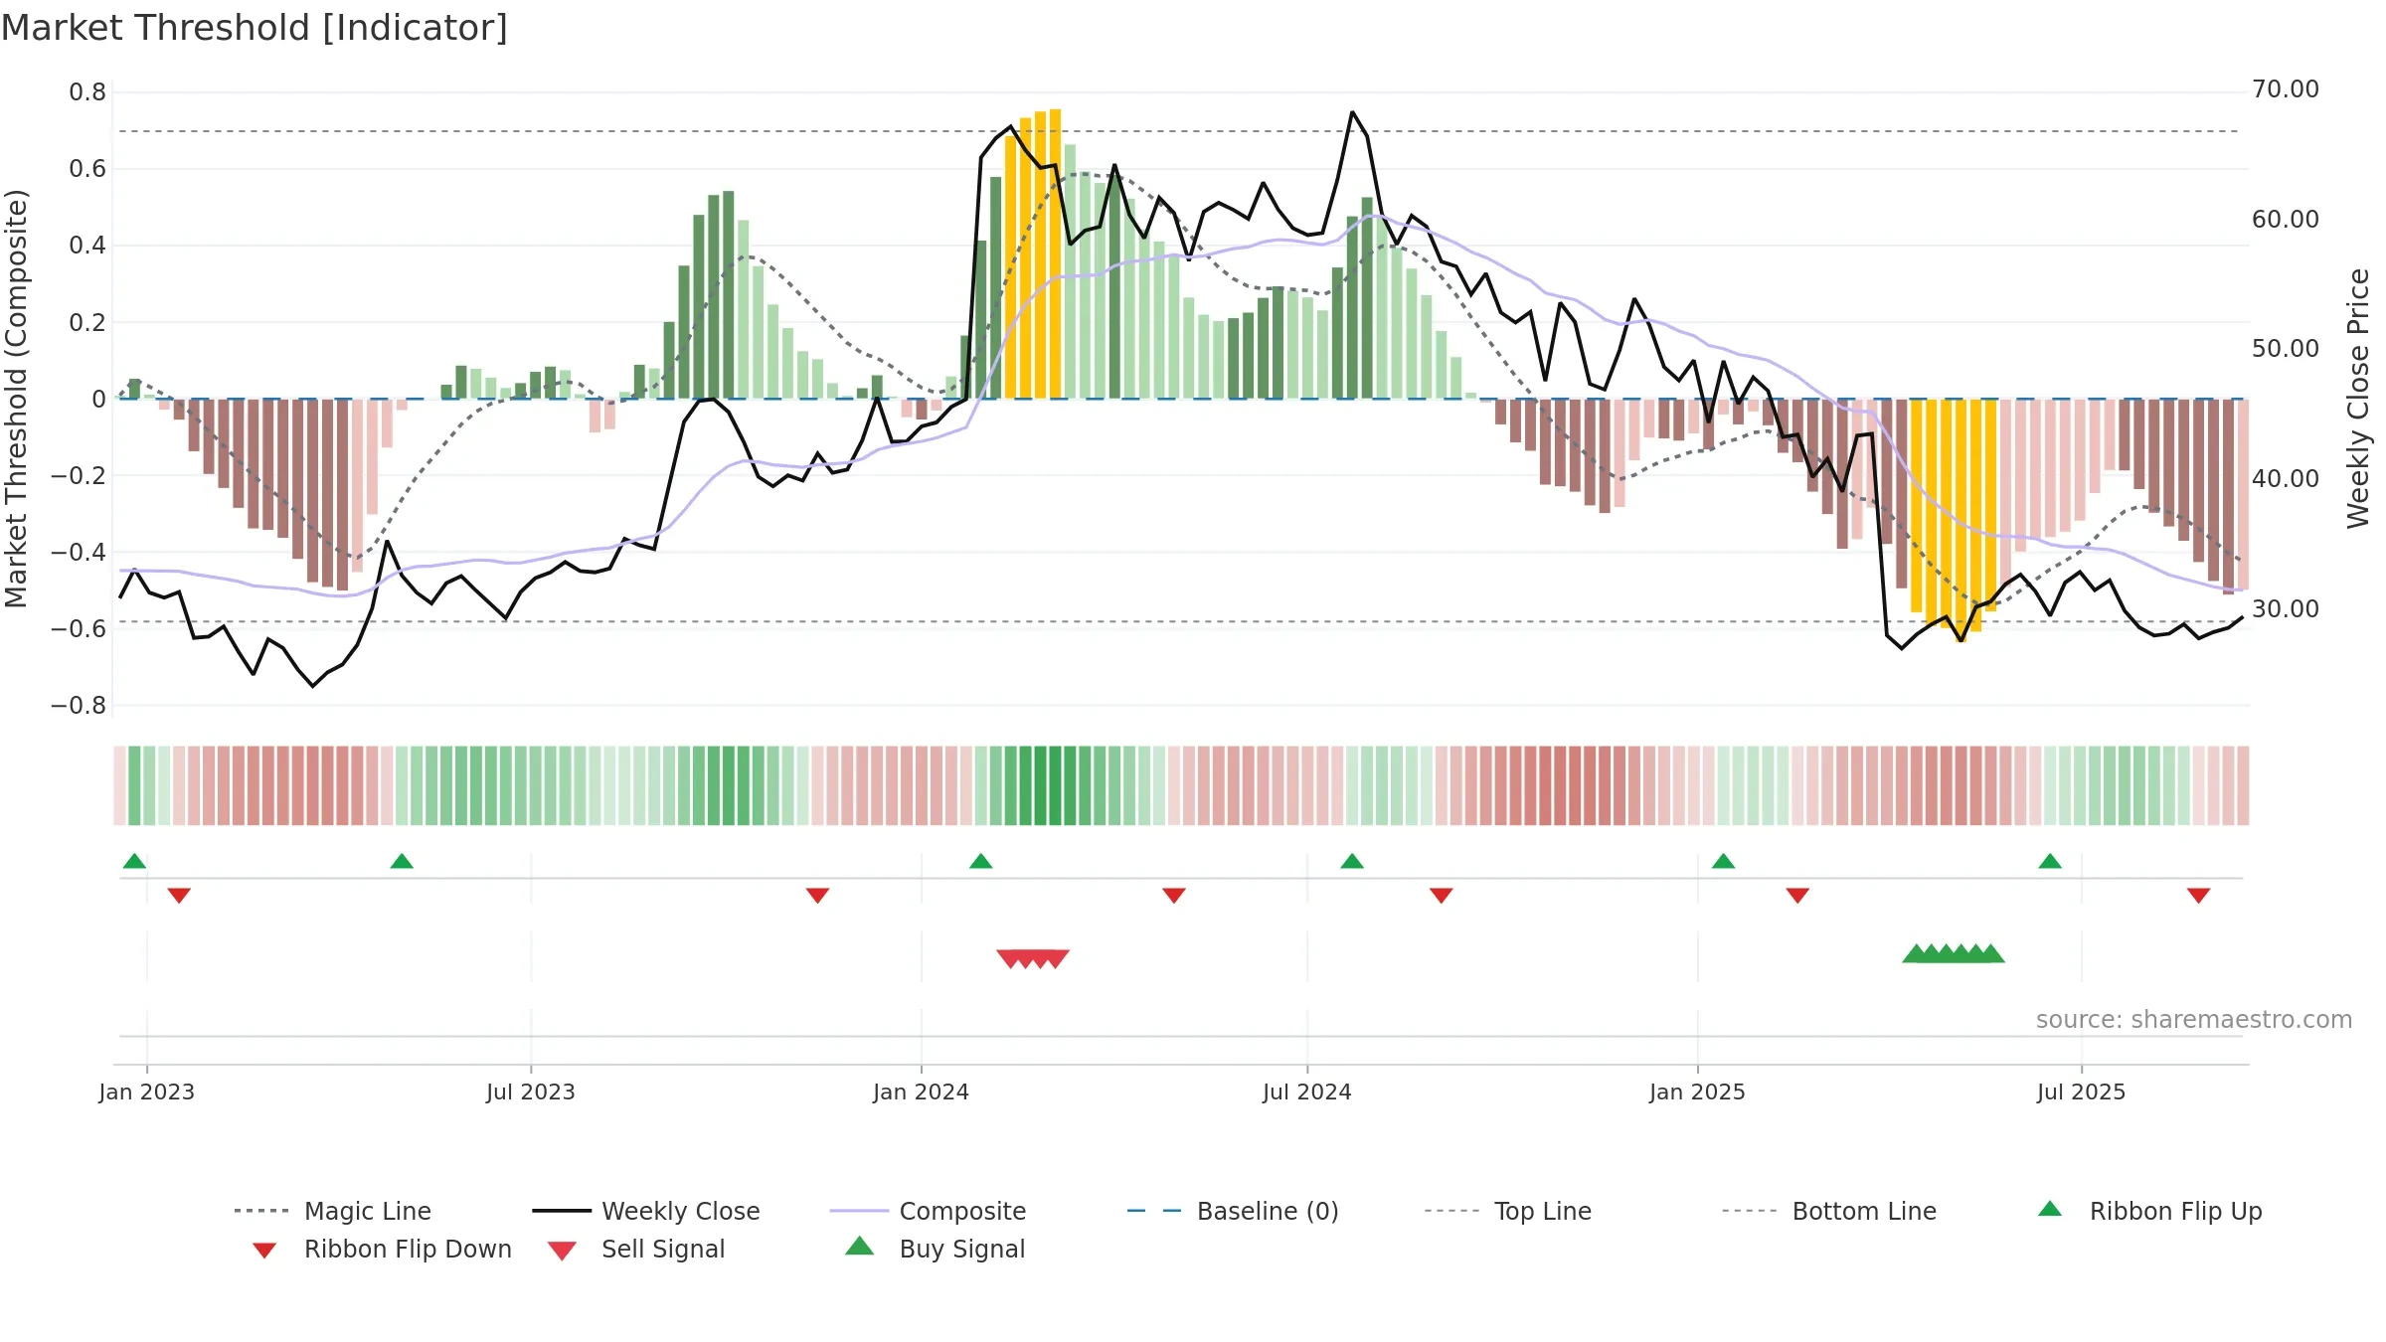This screenshot has height=1342, width=2386.
Task: Click the 40.00 right axis price tick
Action: (2286, 478)
